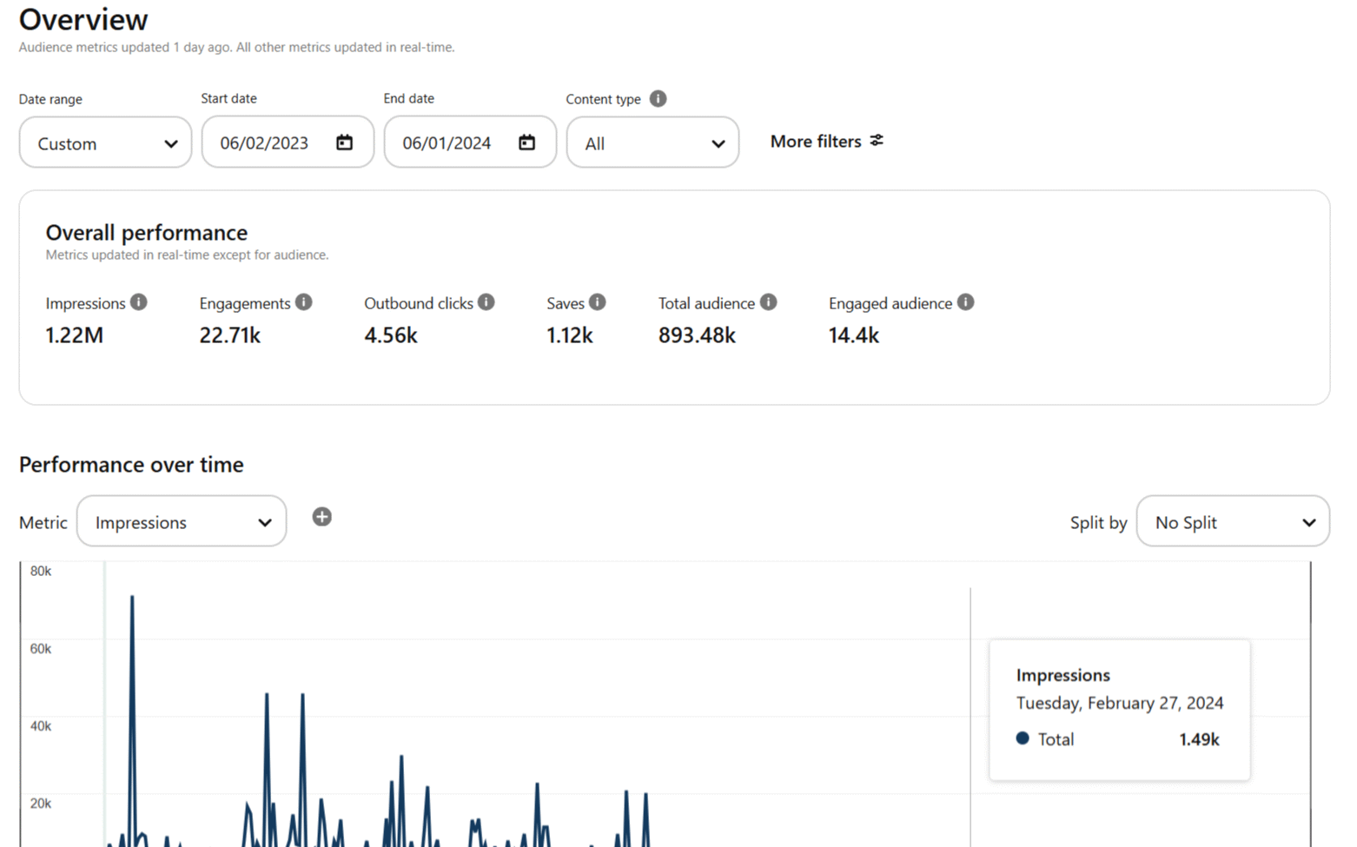
Task: Click the tallest impressions spike in chart
Action: (132, 599)
